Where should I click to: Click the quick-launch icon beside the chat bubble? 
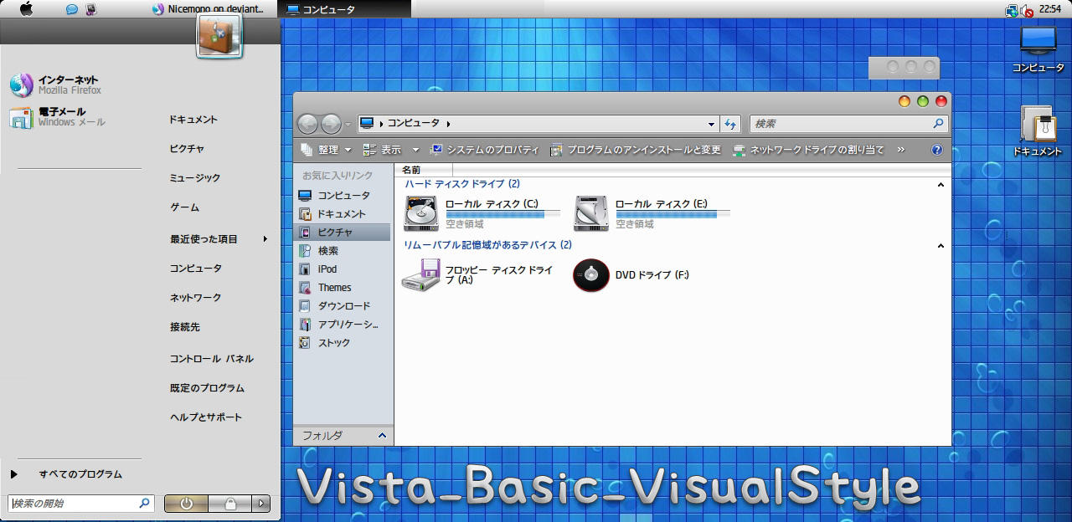[x=91, y=10]
